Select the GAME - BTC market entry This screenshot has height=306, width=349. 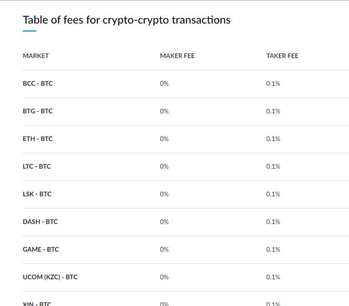(41, 249)
